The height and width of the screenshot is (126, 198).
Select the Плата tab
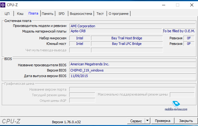click(33, 13)
